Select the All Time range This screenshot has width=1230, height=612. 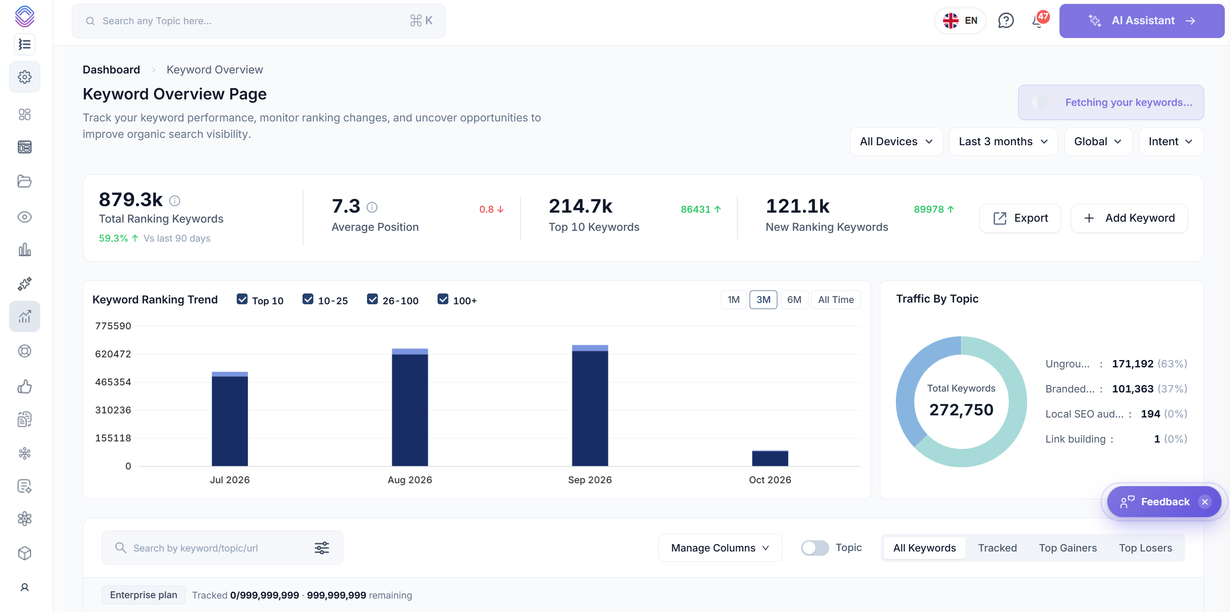pyautogui.click(x=836, y=300)
